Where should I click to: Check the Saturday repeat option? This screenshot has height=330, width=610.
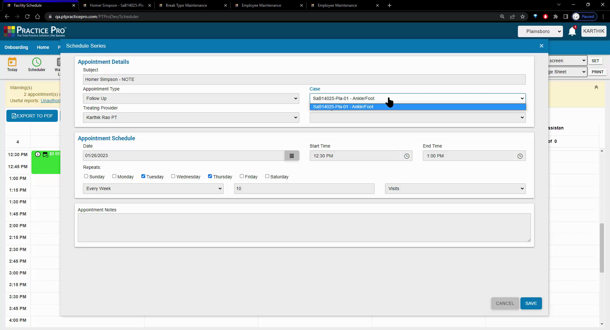click(x=267, y=176)
